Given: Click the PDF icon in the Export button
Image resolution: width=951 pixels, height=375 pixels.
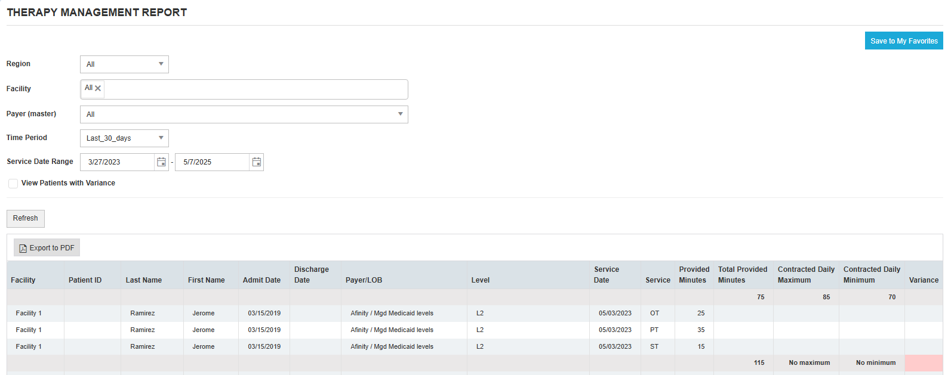Looking at the screenshot, I should [x=23, y=248].
